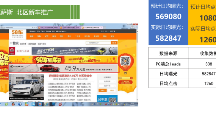Click the green 北区新车推广 title bar
The height and width of the screenshot is (136, 216).
pos(35,12)
